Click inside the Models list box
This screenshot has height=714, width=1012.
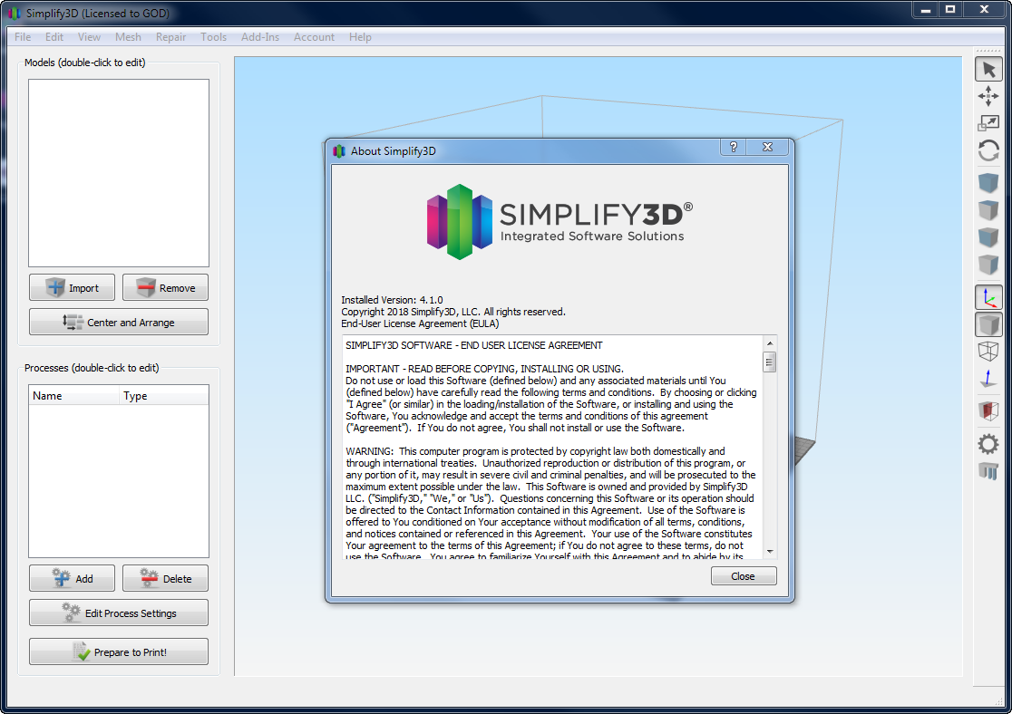(x=119, y=173)
